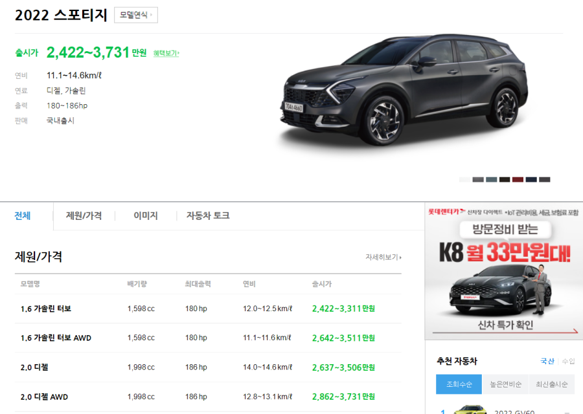Click the 배기량 column header
The image size is (583, 414).
pos(137,284)
